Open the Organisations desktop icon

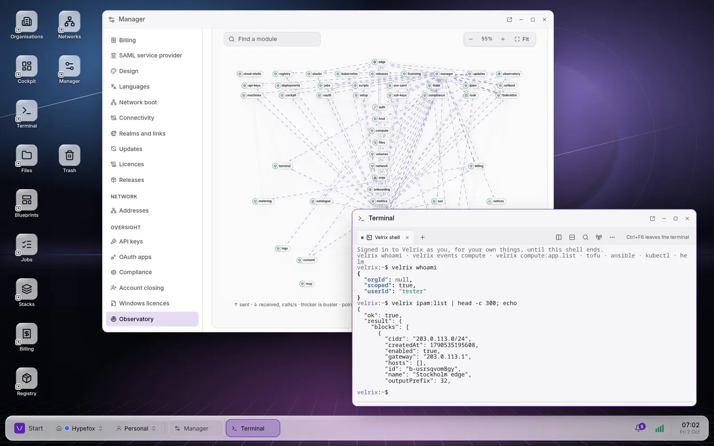point(27,25)
